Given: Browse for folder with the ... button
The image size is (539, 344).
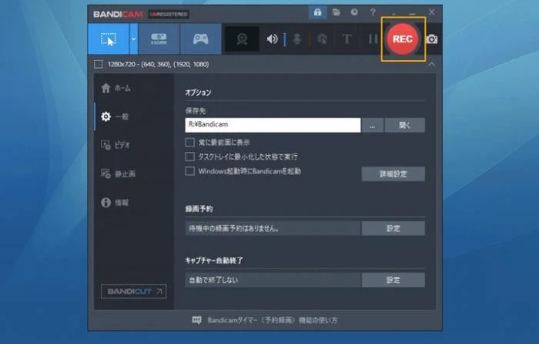Looking at the screenshot, I should [372, 126].
